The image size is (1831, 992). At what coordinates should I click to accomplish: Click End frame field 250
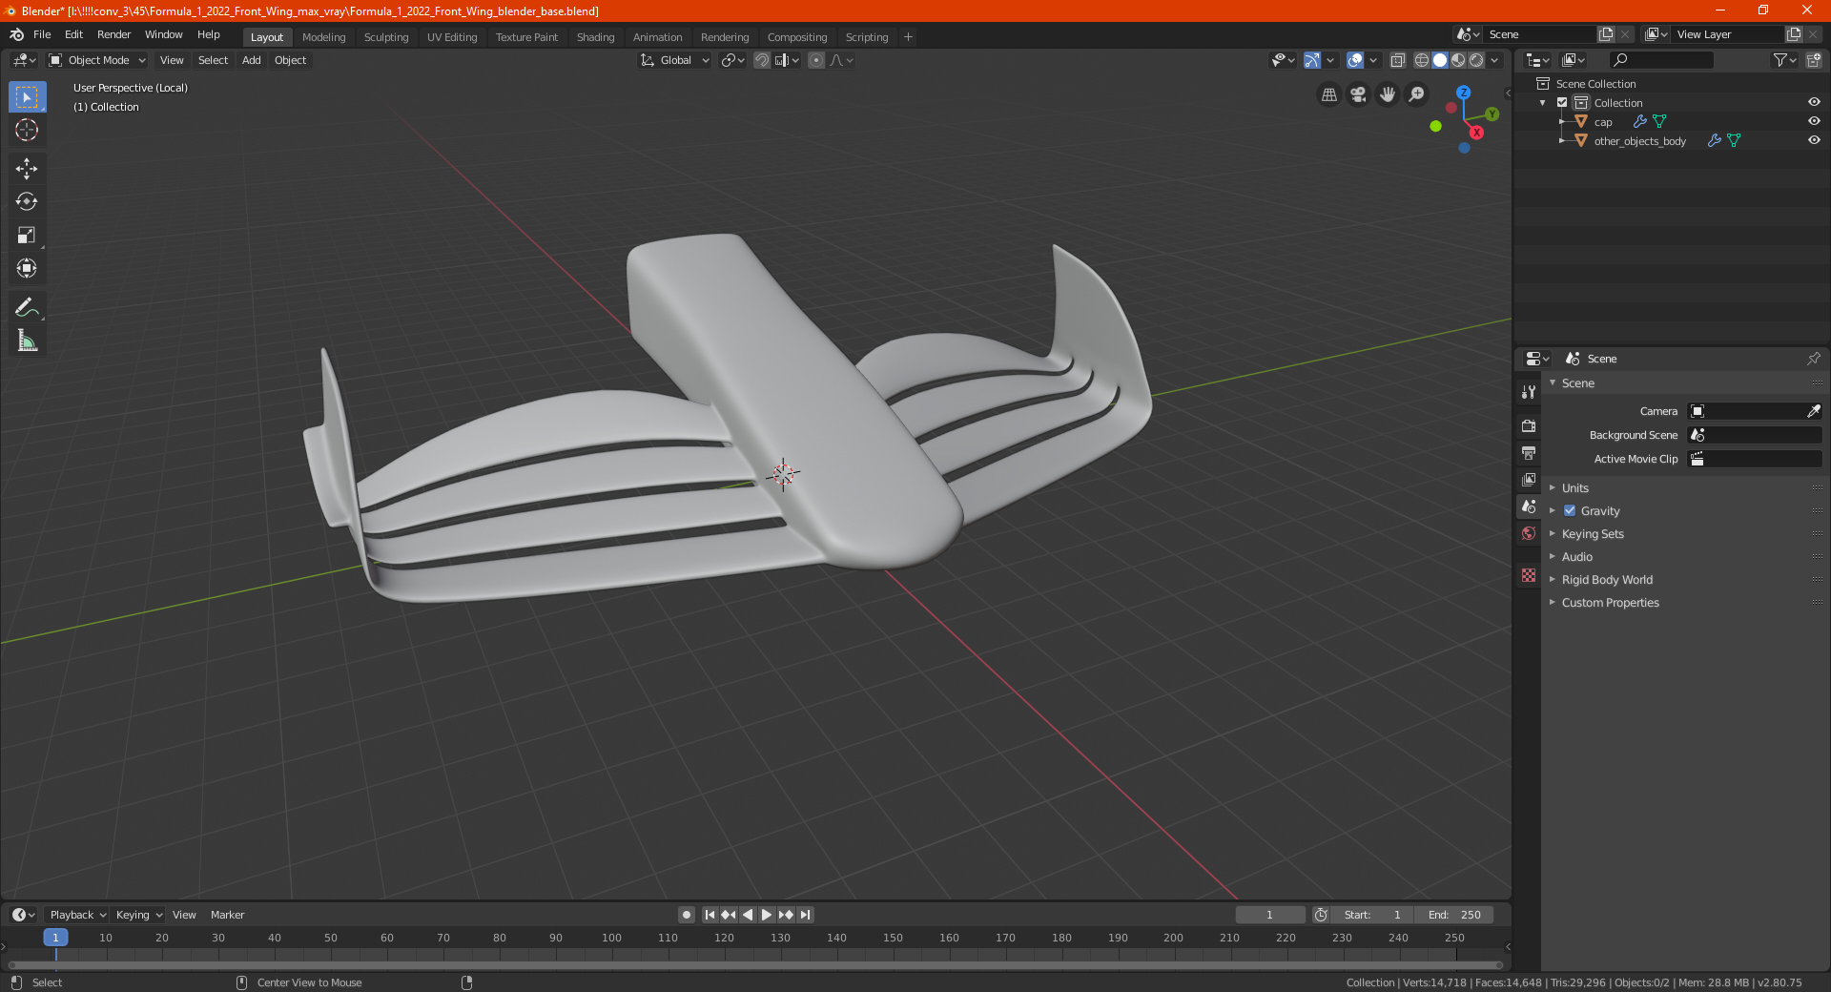(1454, 915)
